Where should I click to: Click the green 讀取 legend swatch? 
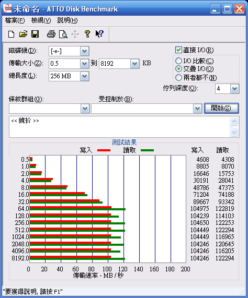click(147, 150)
